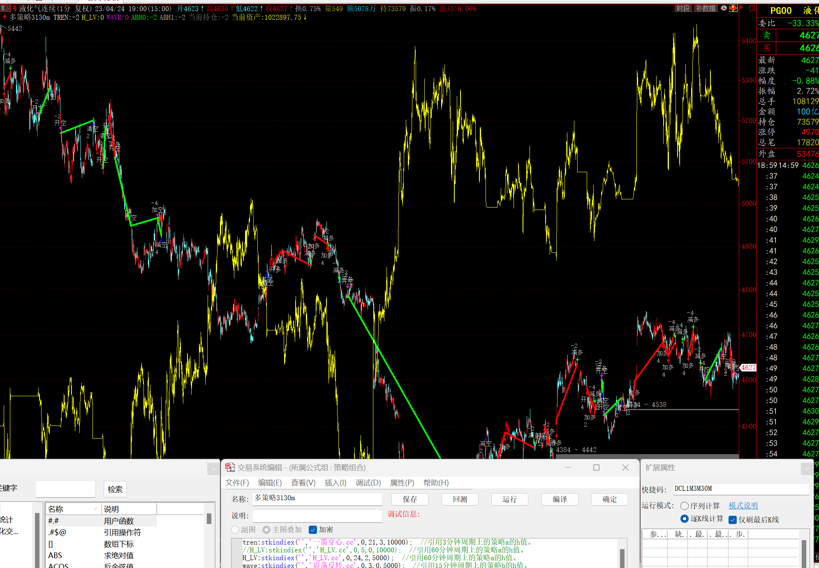Open the 文件(F) menu
This screenshot has height=568, width=819.
coord(237,483)
